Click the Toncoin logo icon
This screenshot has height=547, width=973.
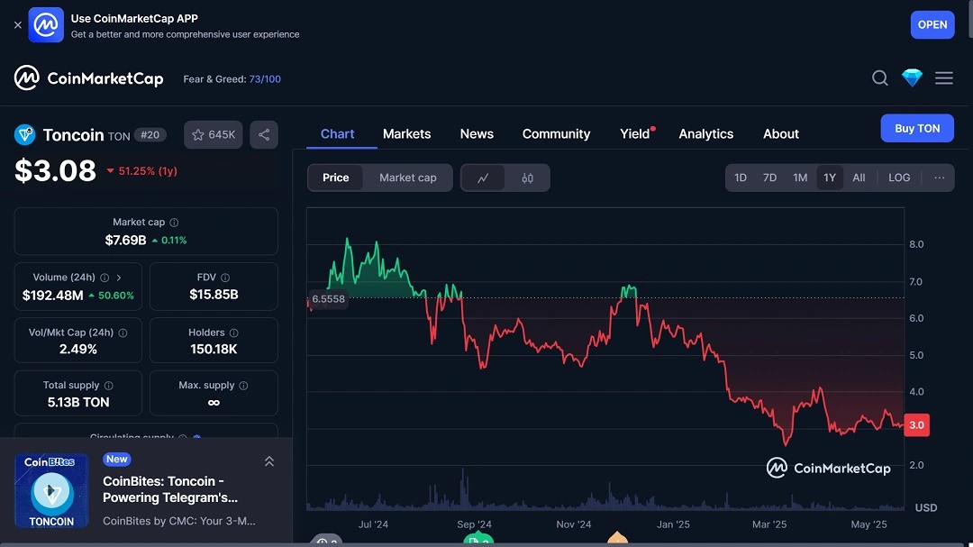tap(25, 135)
